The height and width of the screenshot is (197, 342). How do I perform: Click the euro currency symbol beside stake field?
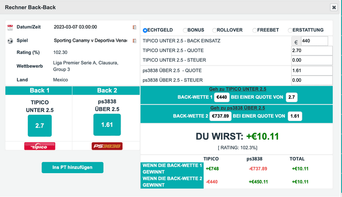(296, 42)
